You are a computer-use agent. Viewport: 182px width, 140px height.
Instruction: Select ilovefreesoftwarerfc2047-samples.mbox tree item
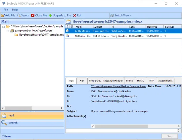[41, 35]
